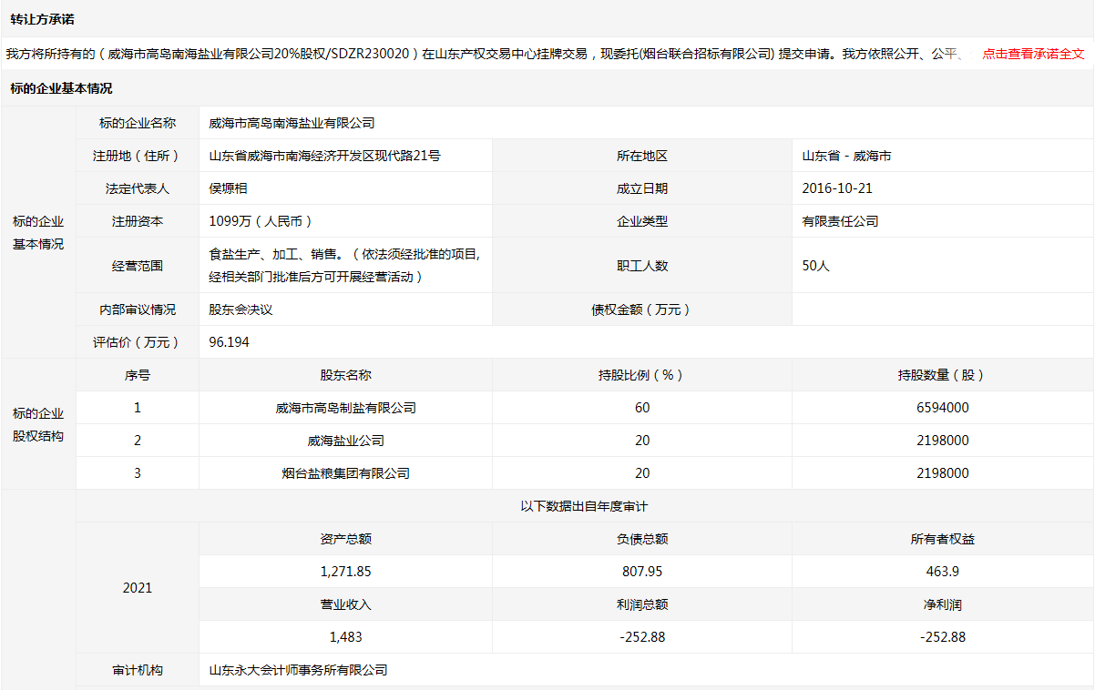Select the 经营范围 label

click(x=138, y=266)
